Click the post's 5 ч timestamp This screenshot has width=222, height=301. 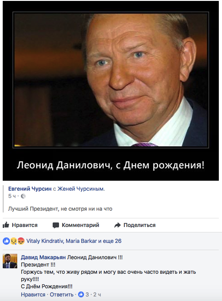coord(12,196)
